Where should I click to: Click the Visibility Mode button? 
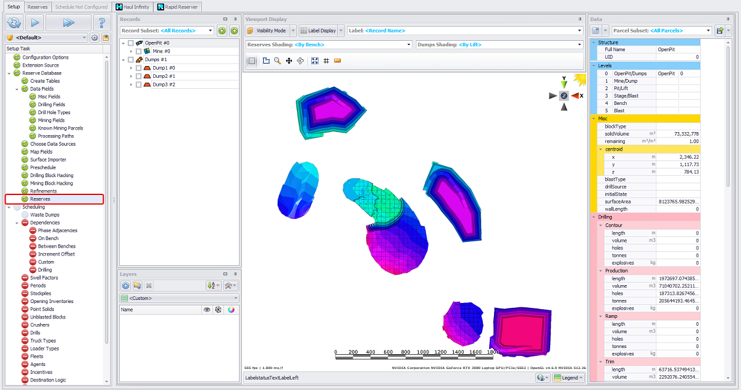click(x=267, y=30)
